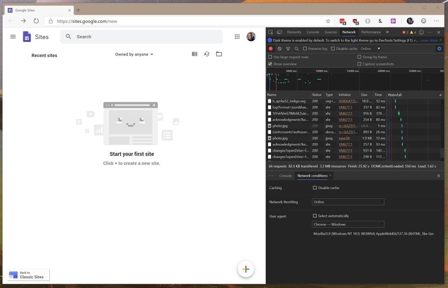Open the Sites main menu hamburger icon
Viewport: 448px width, 288px height.
[13, 37]
